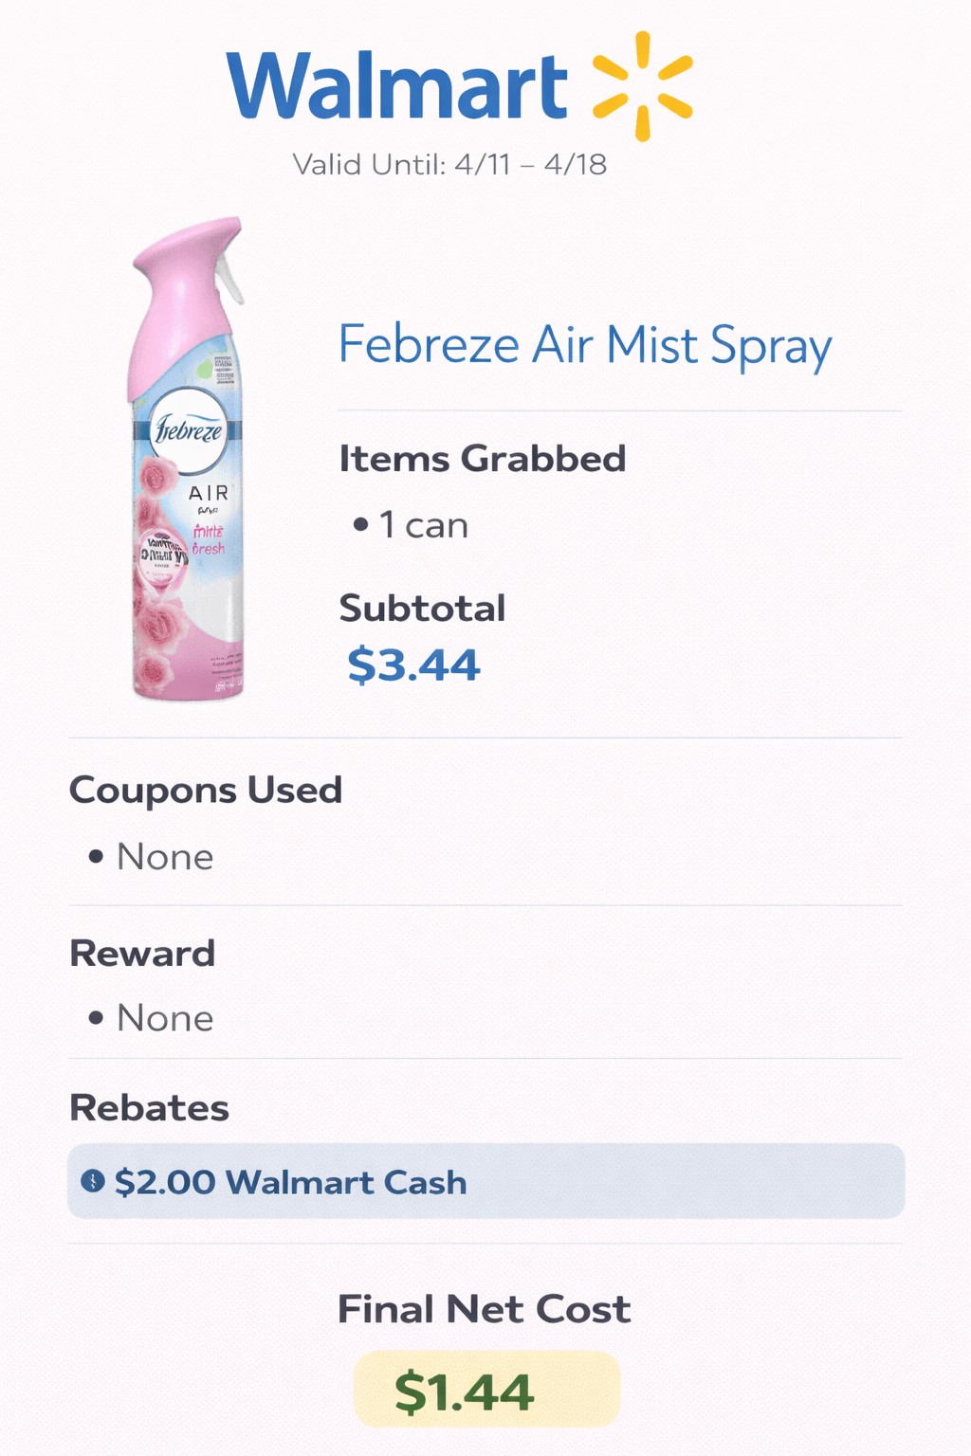971x1456 pixels.
Task: Click the Walmart spark logo icon
Action: click(643, 86)
